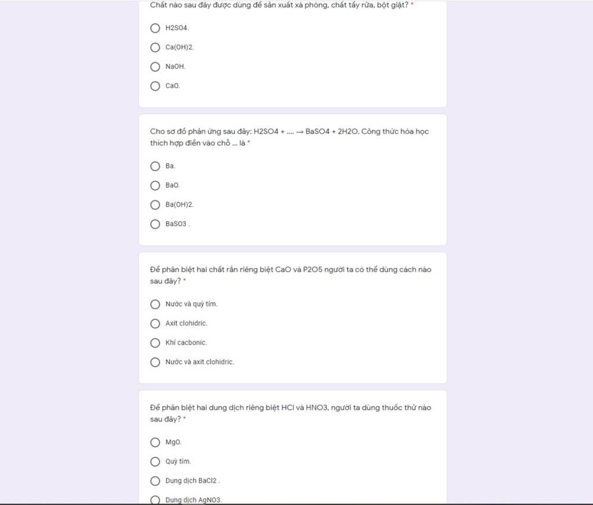Click the H2SO4 reaction scheme question
The width and height of the screenshot is (593, 505).
290,137
